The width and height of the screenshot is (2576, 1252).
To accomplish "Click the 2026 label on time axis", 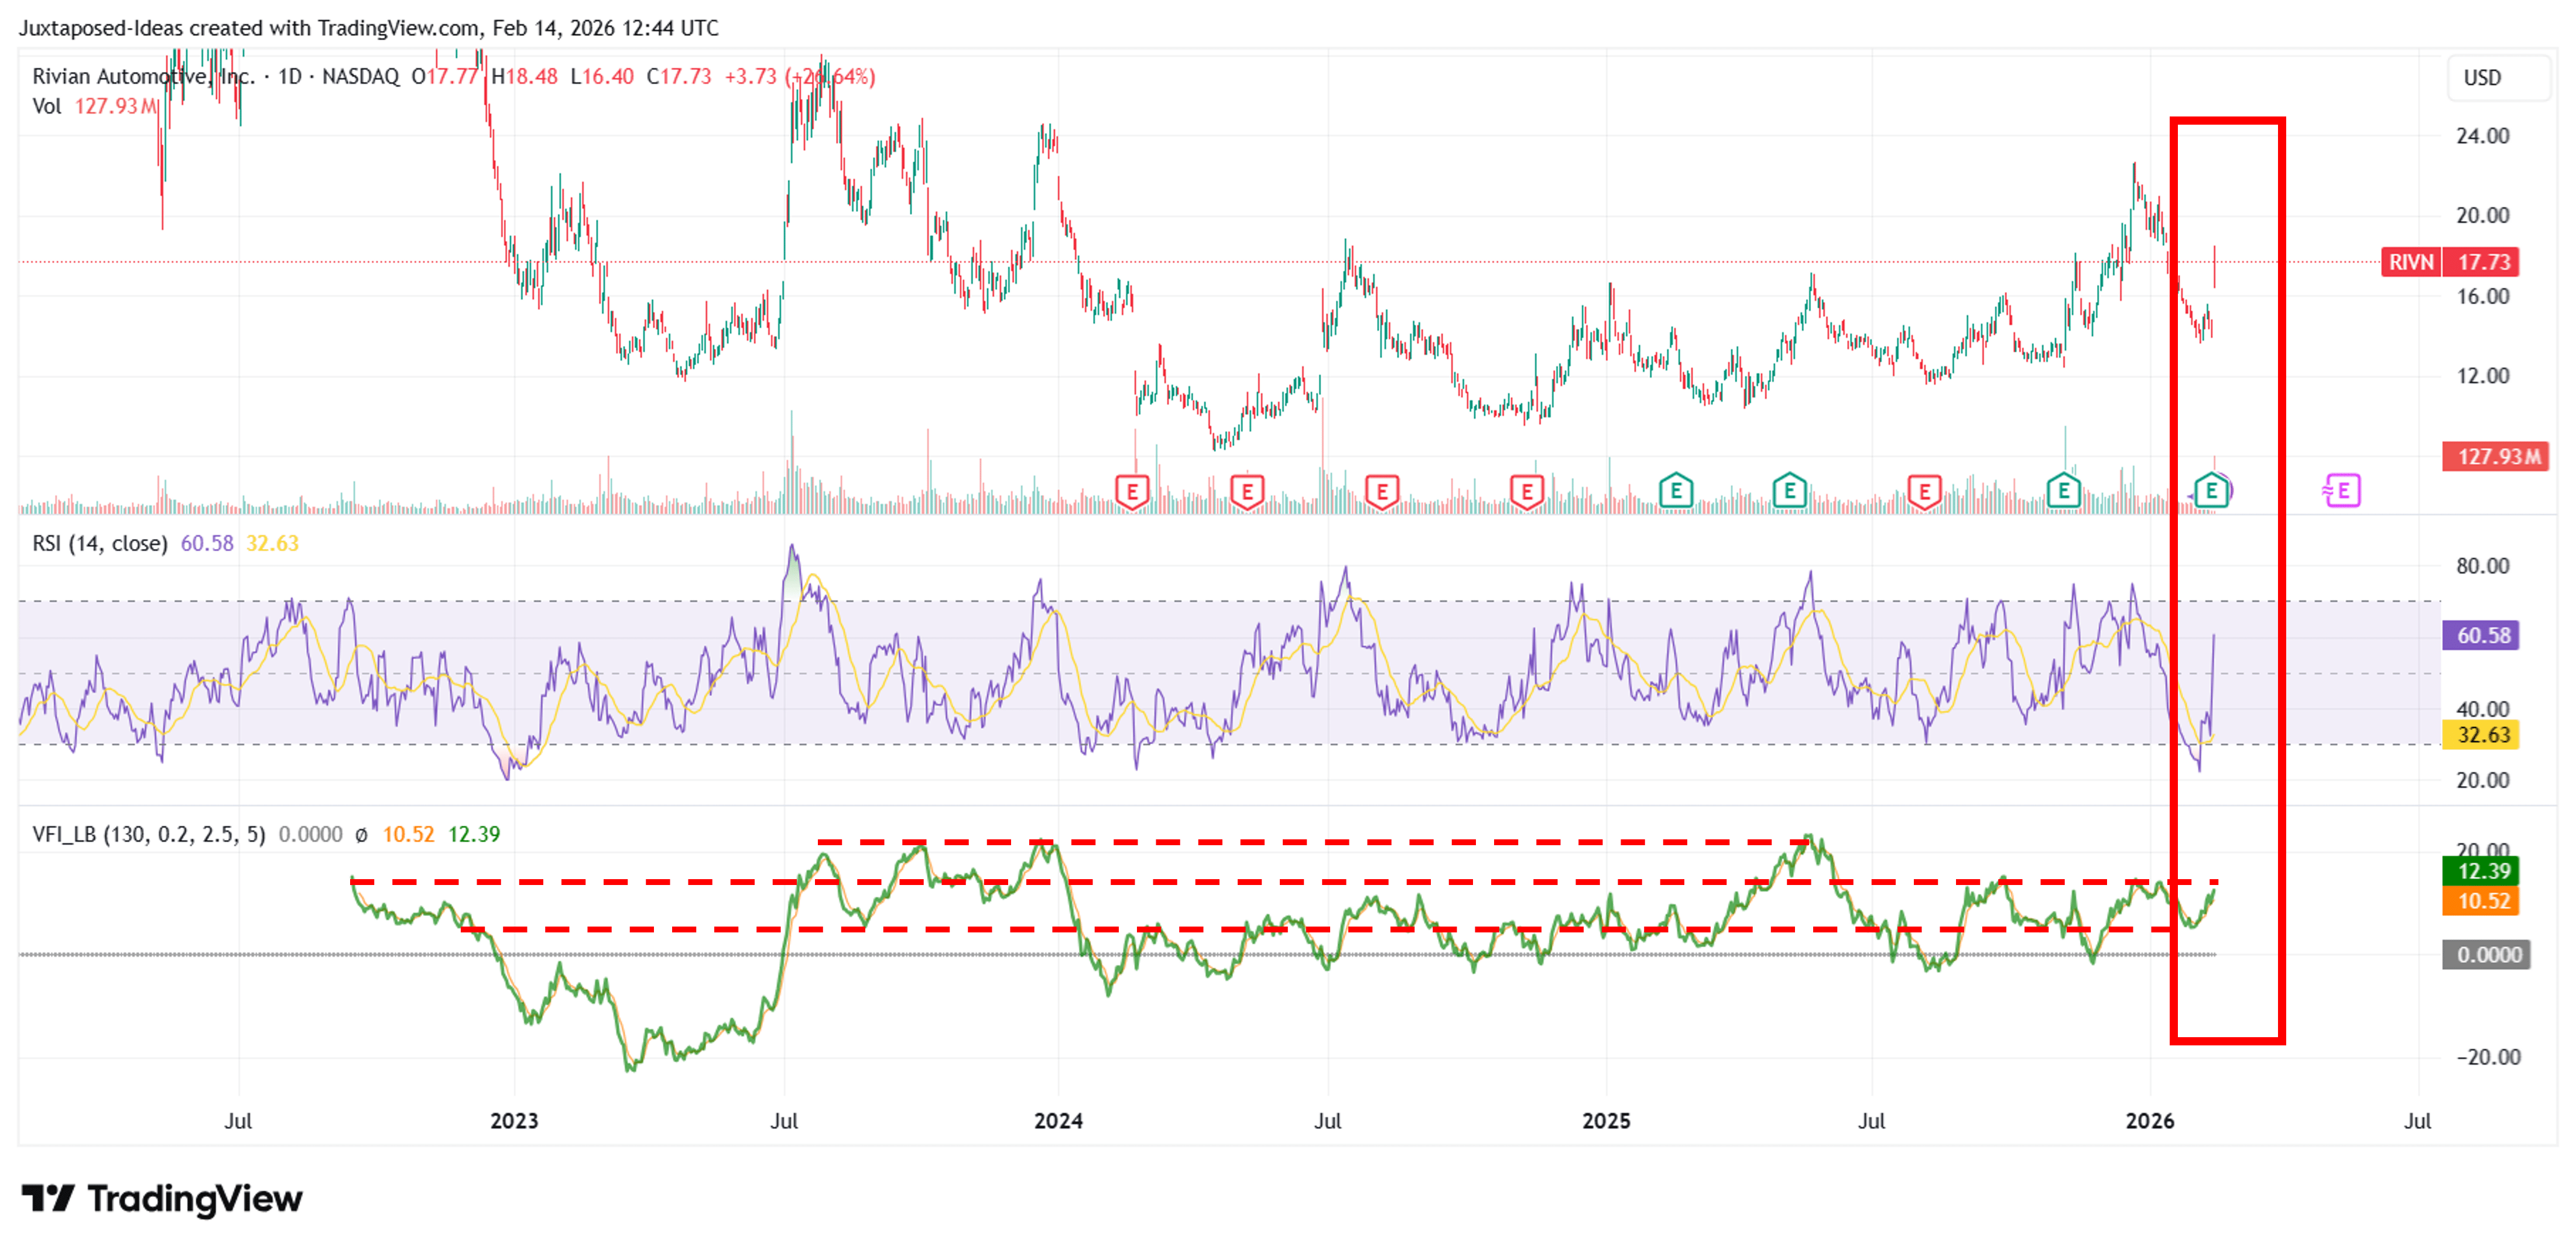I will coord(2149,1120).
